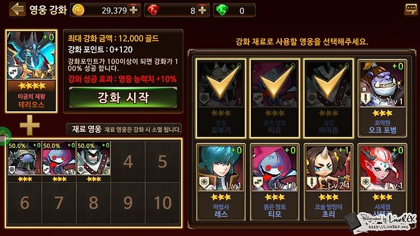Uncheck the selected 꼬부기 hero card
This screenshot has width=420, height=236.
(x=220, y=98)
